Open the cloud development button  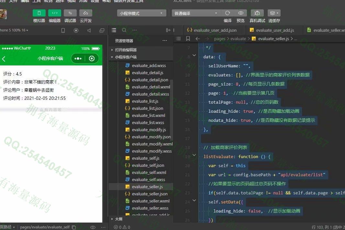(85, 13)
